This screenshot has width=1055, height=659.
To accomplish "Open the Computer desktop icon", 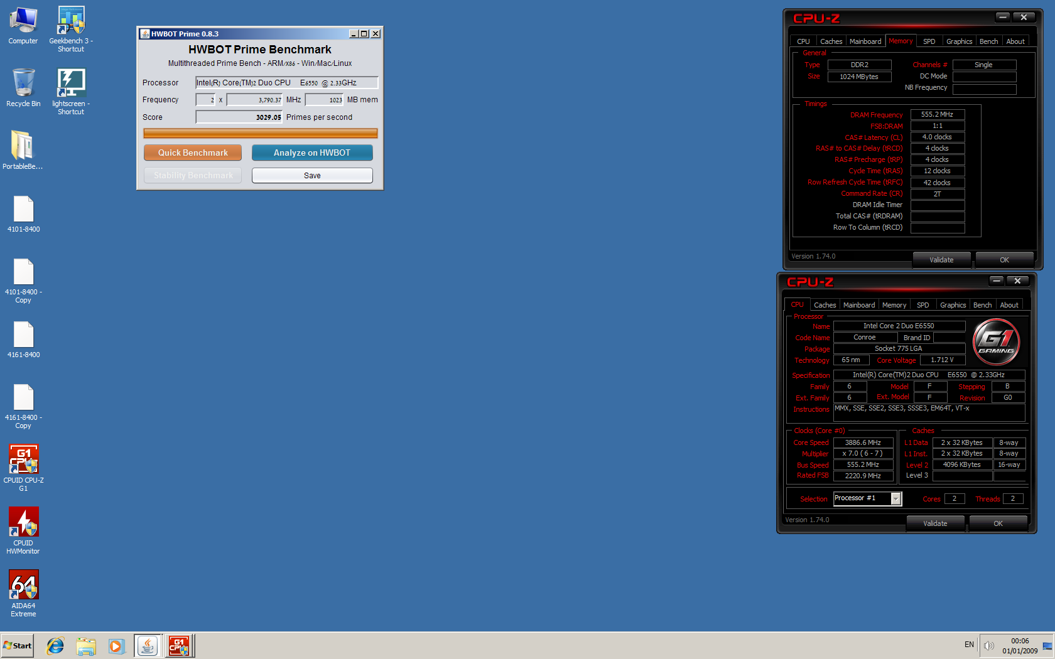I will (23, 26).
